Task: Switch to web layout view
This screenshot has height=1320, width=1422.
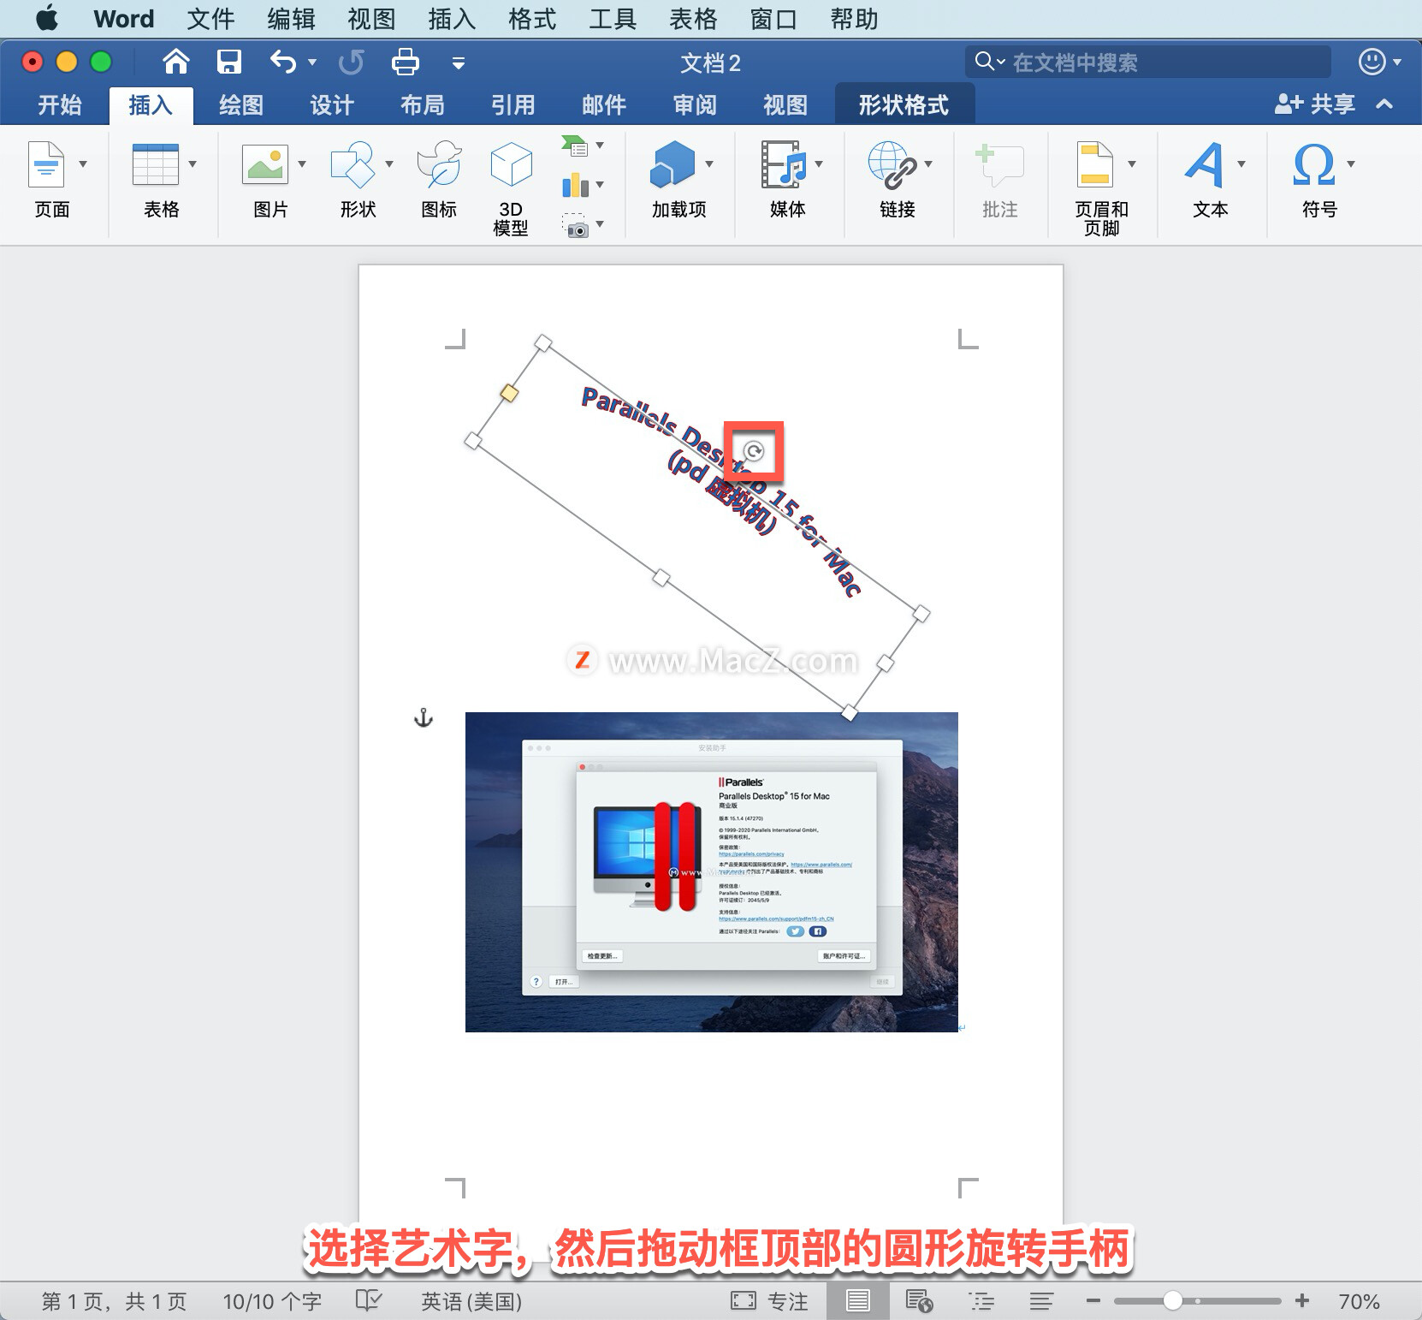Action: pos(920,1301)
